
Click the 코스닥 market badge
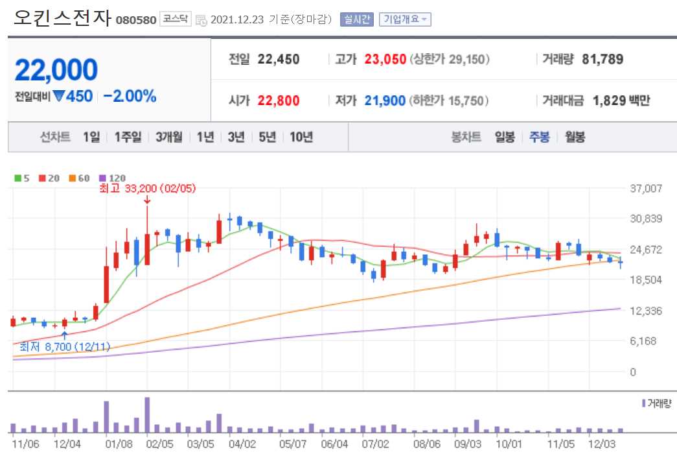pos(177,19)
